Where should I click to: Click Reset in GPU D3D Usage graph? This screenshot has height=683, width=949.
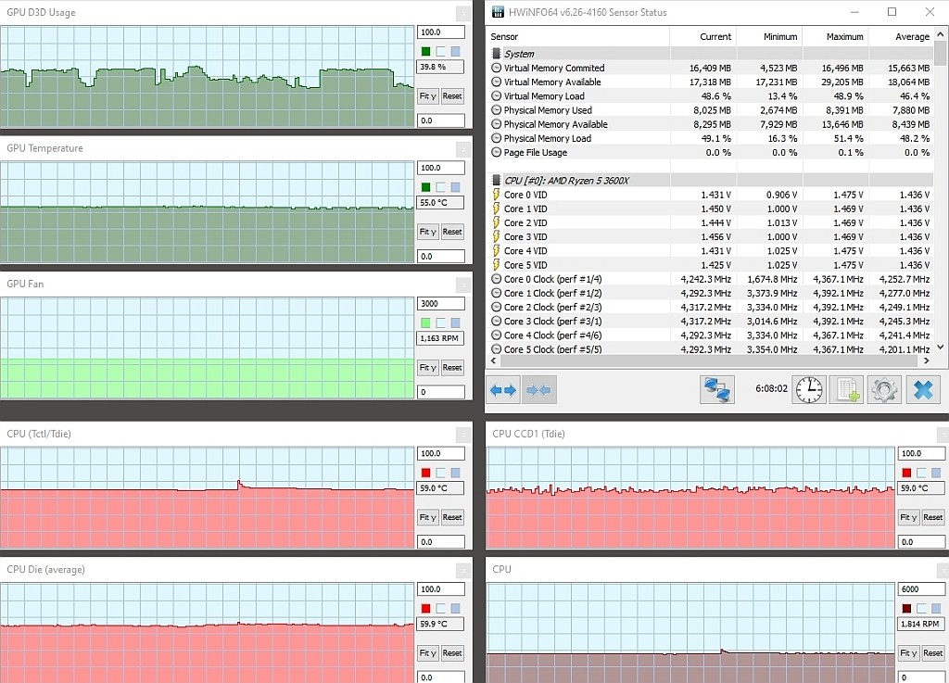[x=452, y=96]
